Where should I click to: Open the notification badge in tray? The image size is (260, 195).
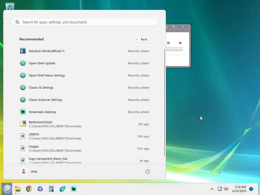coord(251,189)
